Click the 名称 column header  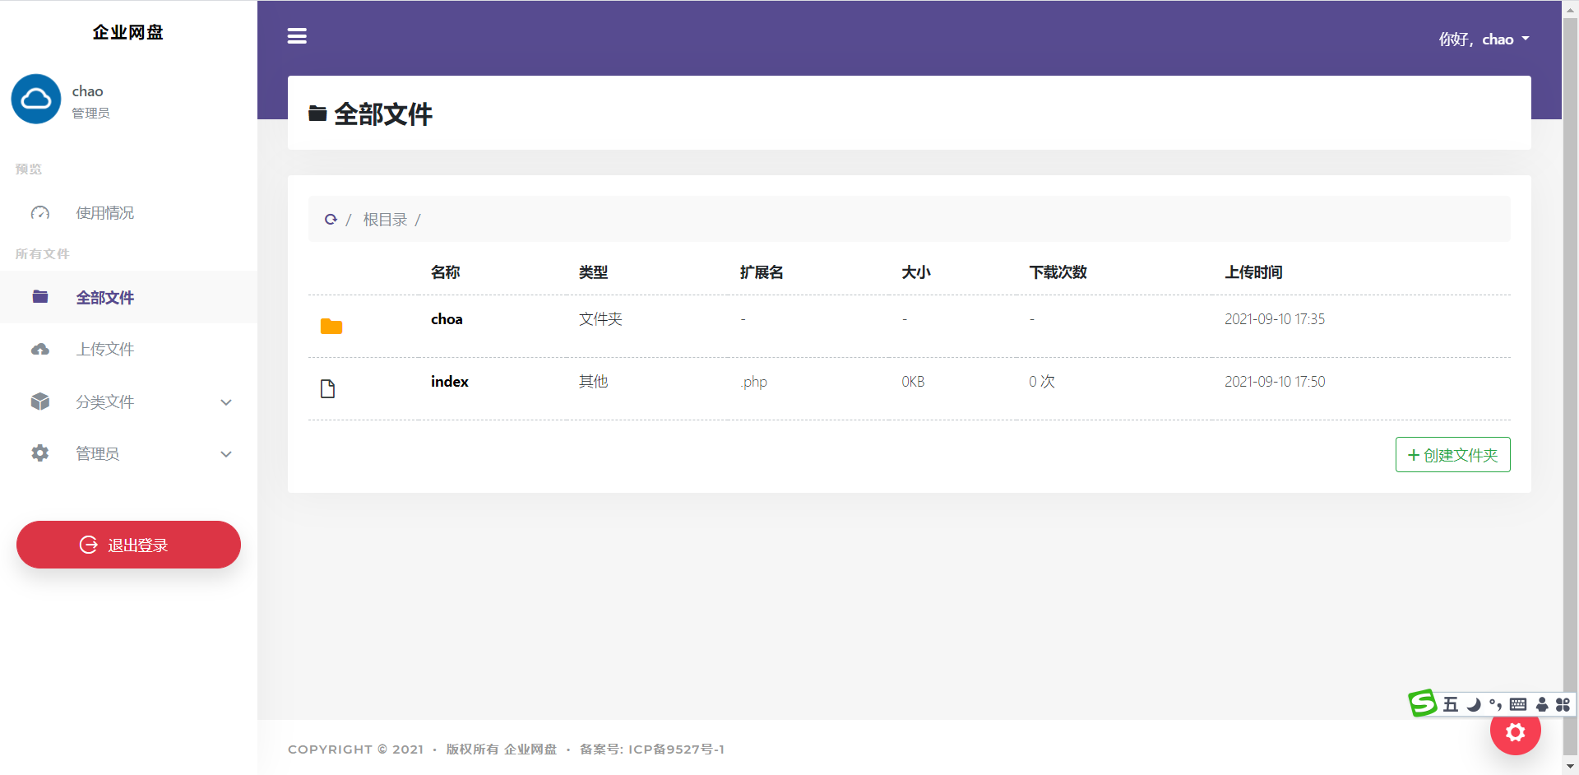446,272
